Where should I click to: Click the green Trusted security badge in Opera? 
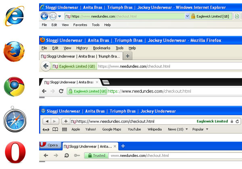click(96, 155)
